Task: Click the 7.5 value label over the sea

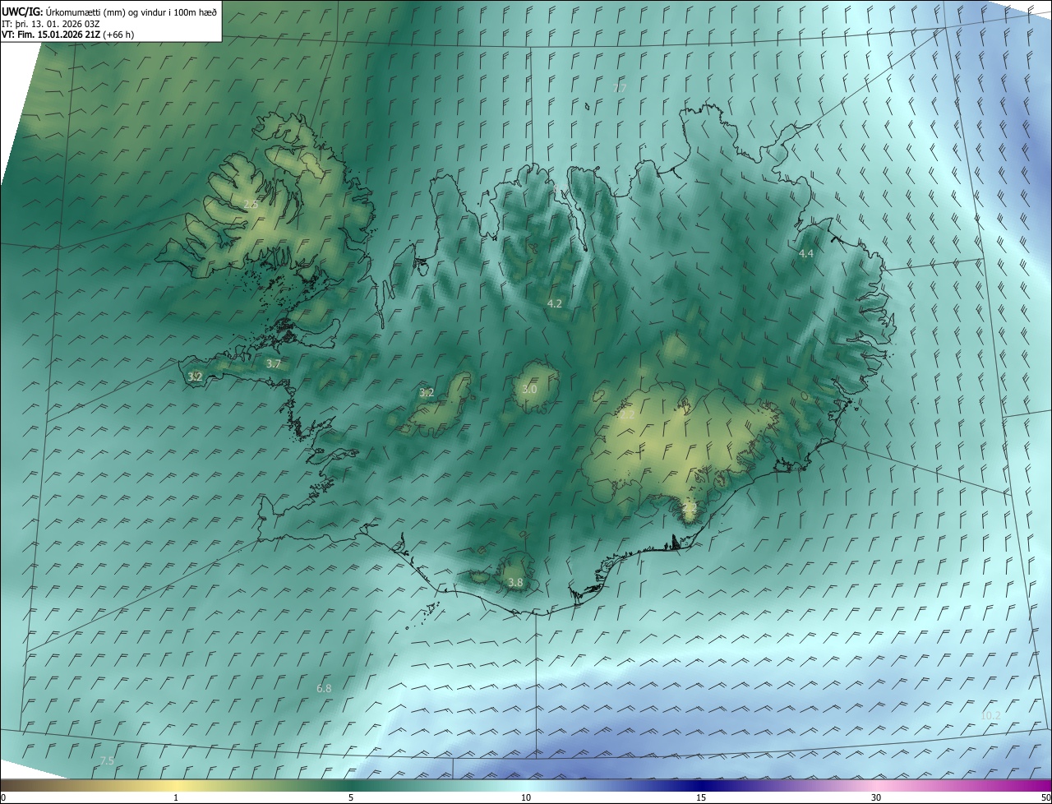Action: (x=107, y=761)
